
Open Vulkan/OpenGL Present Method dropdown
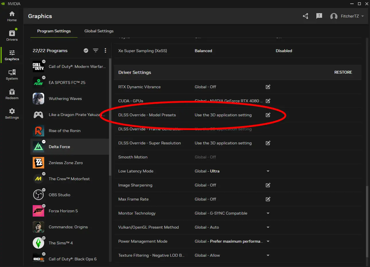pyautogui.click(x=268, y=227)
